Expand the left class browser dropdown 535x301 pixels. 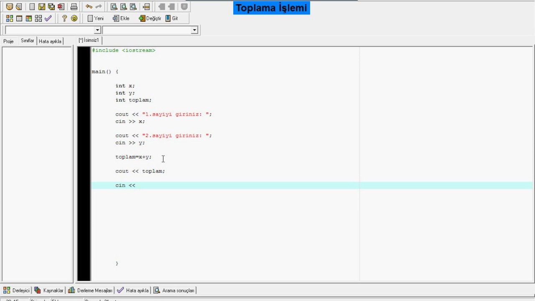point(97,30)
